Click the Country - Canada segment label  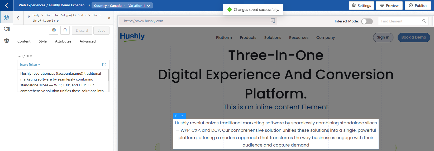[x=108, y=6]
